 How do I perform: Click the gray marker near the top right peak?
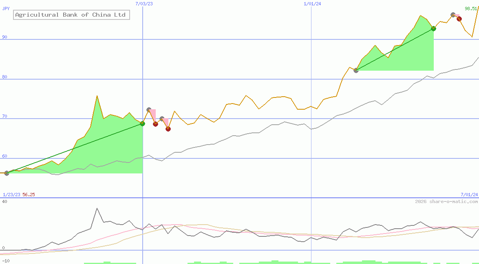pyautogui.click(x=453, y=15)
